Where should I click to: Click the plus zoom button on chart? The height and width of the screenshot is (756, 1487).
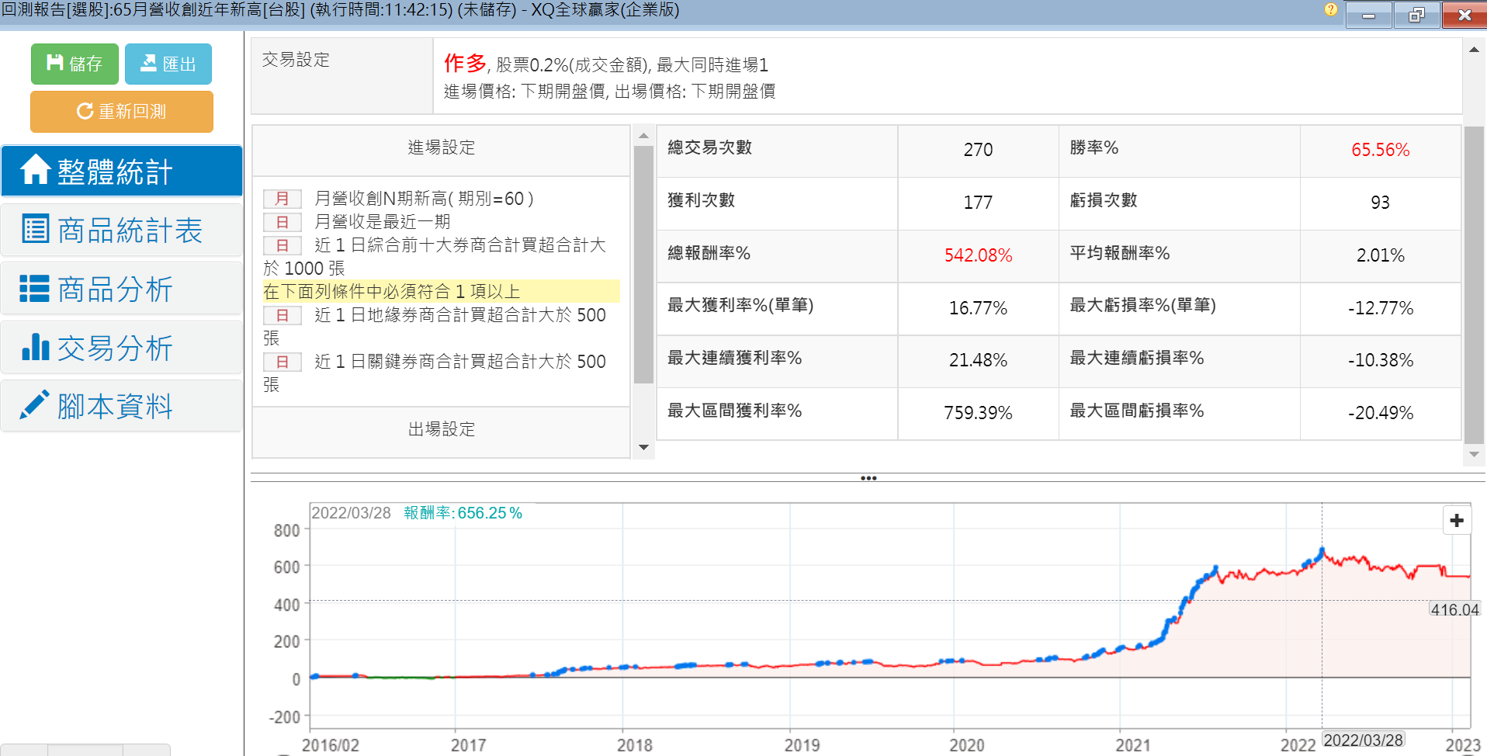[x=1457, y=520]
